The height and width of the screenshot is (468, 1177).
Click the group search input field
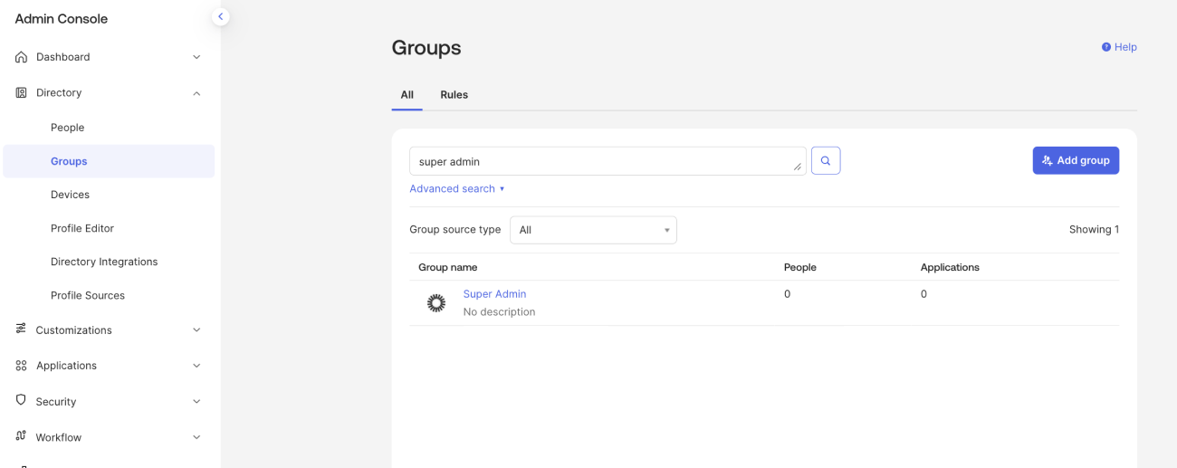tap(602, 161)
